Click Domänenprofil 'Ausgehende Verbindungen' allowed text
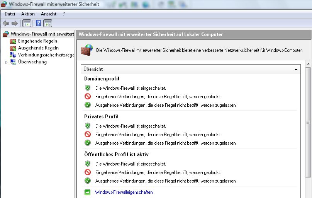 (x=166, y=105)
